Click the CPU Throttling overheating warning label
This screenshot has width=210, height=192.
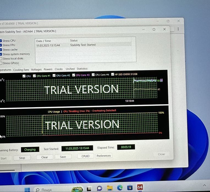(x=90, y=111)
